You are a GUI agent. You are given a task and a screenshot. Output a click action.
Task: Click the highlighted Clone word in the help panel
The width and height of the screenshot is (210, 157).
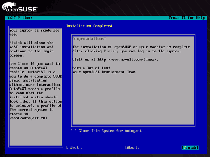click(x=23, y=64)
